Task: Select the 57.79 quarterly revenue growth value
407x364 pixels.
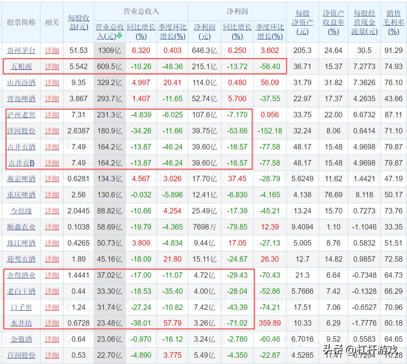Action: (x=173, y=323)
